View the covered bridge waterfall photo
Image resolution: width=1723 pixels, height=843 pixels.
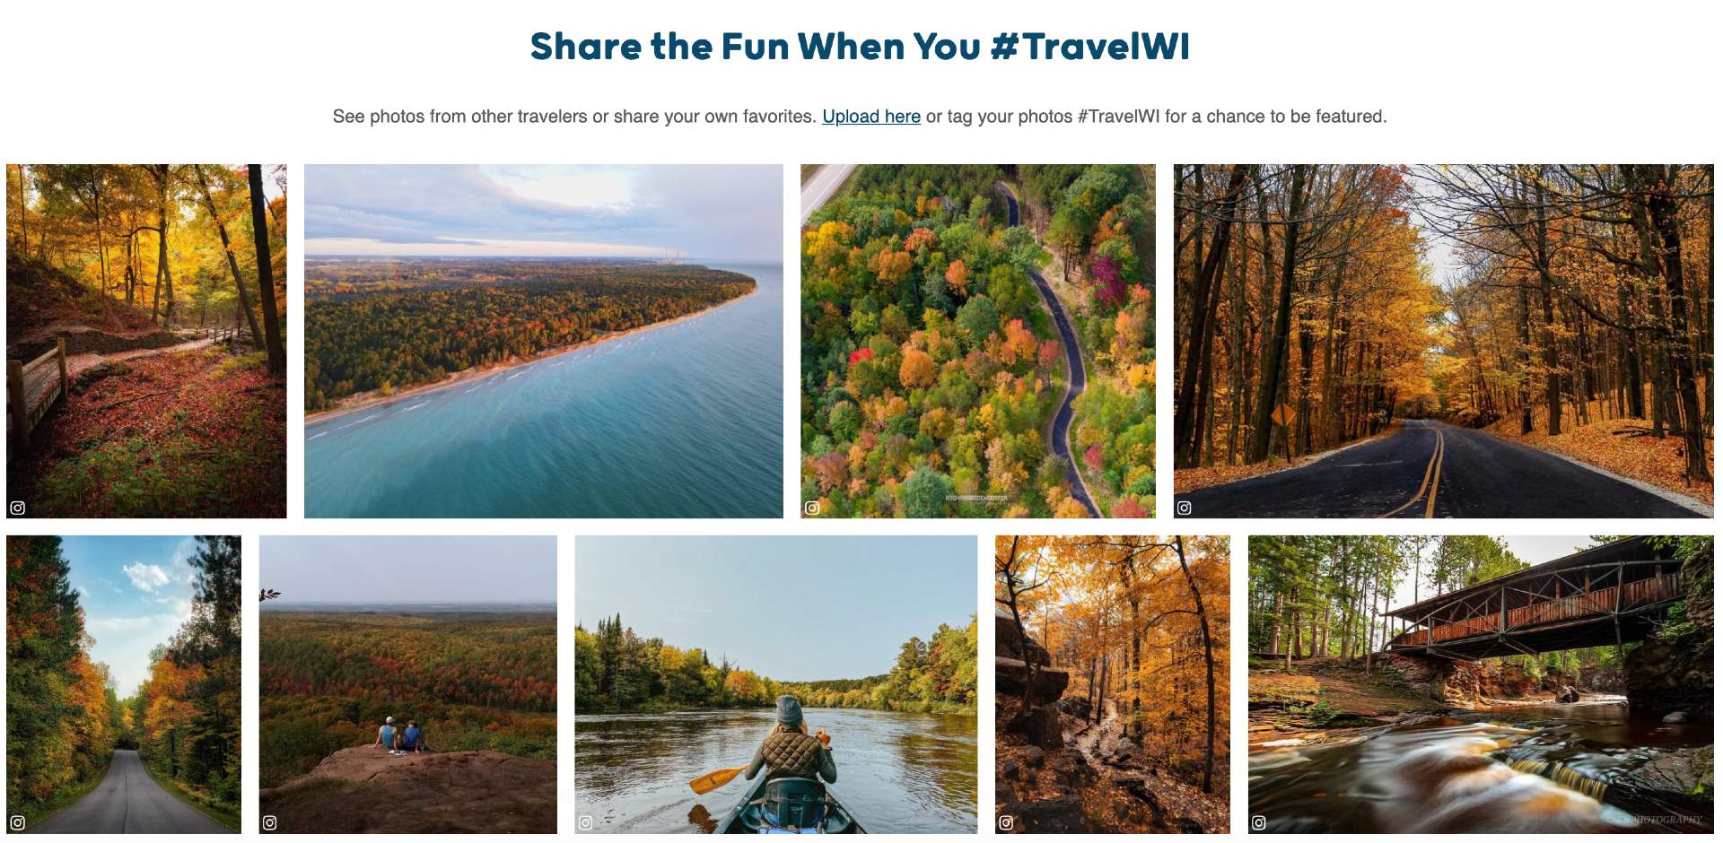point(1481,685)
